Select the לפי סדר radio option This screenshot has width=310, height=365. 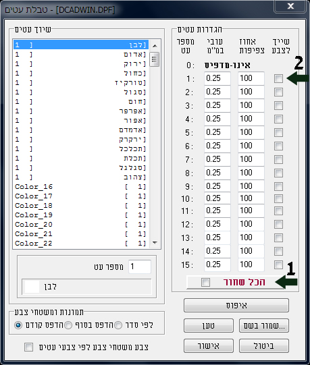pyautogui.click(x=118, y=325)
